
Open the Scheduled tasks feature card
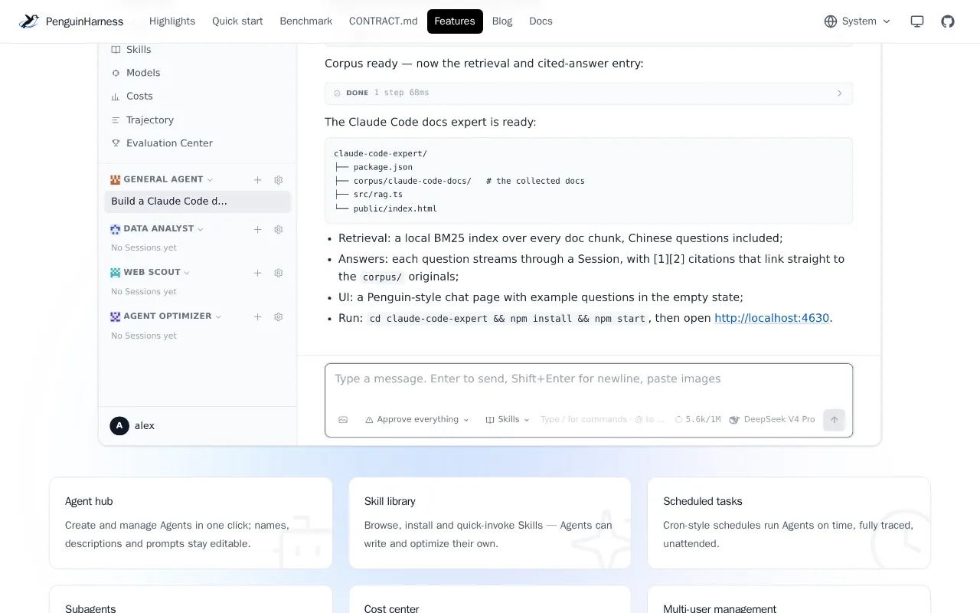[789, 523]
